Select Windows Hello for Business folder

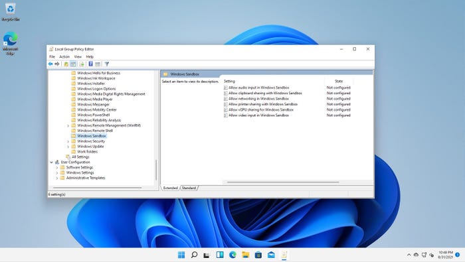(98, 73)
